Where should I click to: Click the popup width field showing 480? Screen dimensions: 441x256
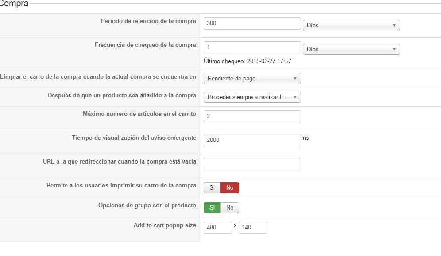(x=217, y=228)
